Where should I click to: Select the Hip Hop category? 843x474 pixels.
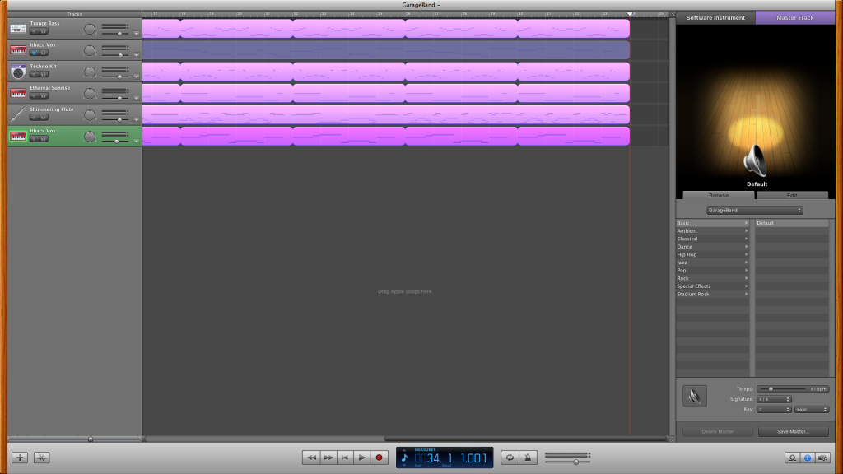pos(712,255)
